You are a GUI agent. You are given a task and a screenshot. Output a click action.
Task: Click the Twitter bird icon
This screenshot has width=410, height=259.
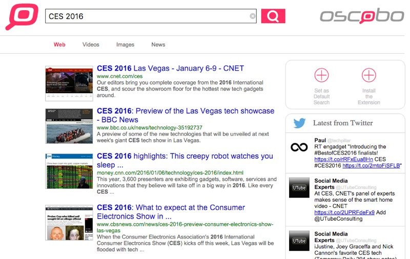(x=299, y=123)
